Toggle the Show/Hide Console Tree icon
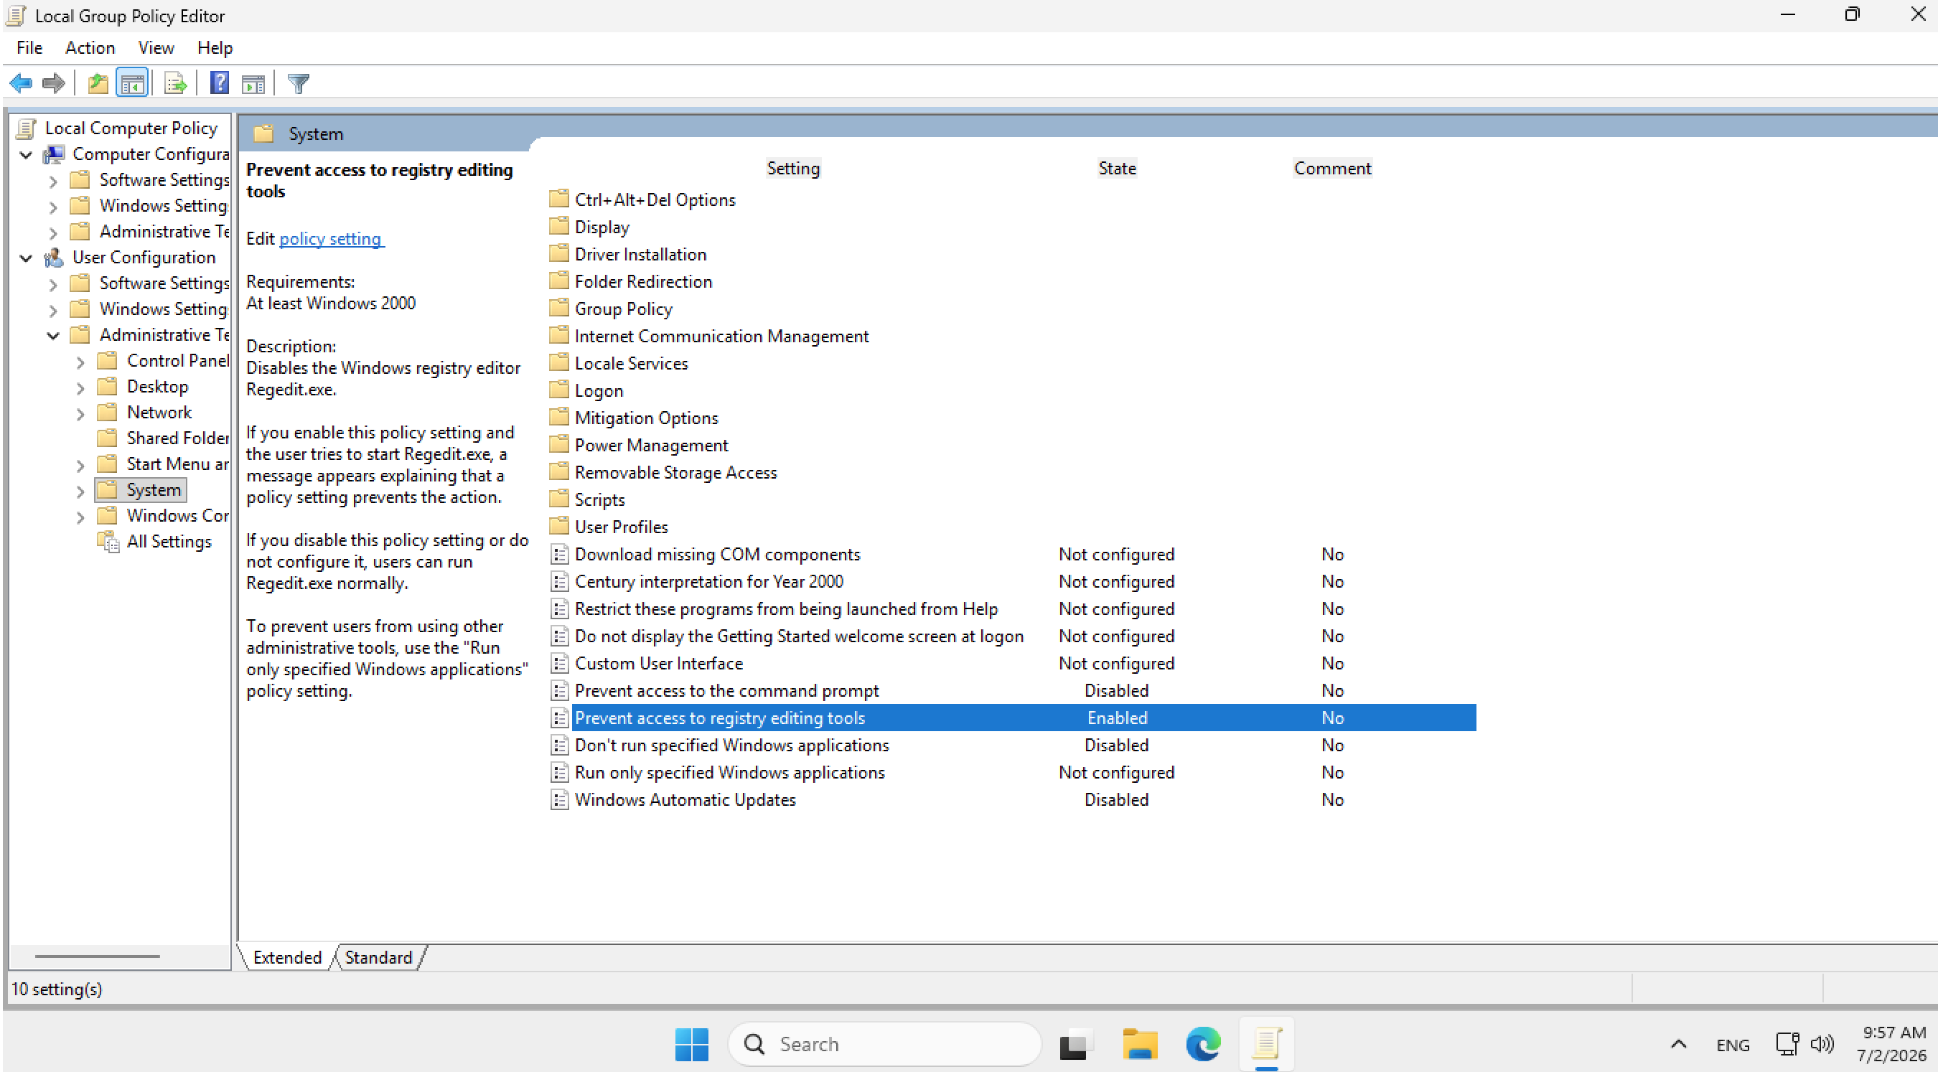Image resolution: width=1938 pixels, height=1072 pixels. tap(132, 83)
